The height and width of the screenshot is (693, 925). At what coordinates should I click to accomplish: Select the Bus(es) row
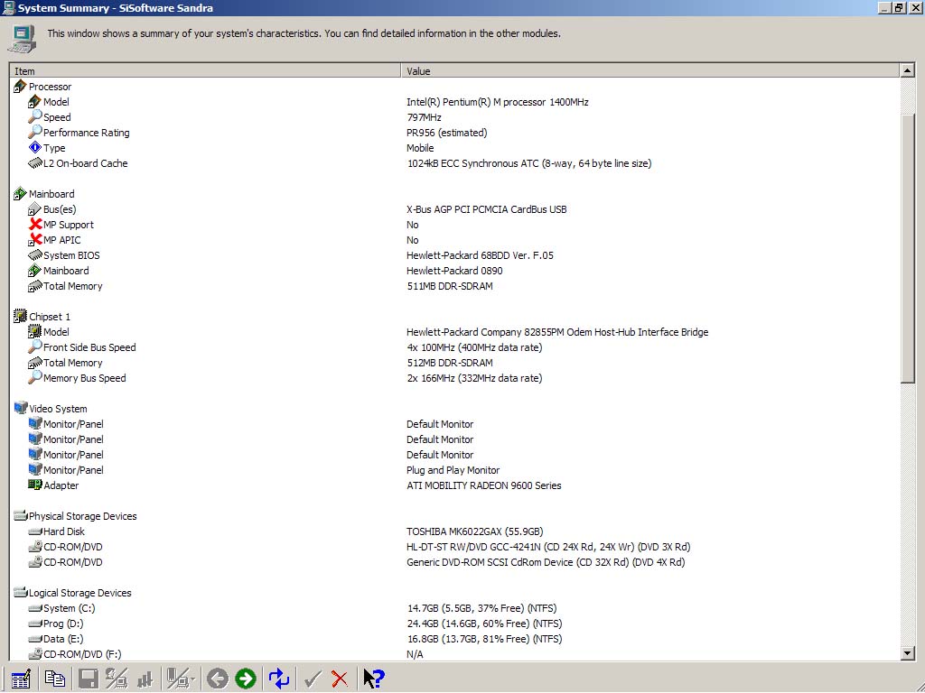[60, 209]
